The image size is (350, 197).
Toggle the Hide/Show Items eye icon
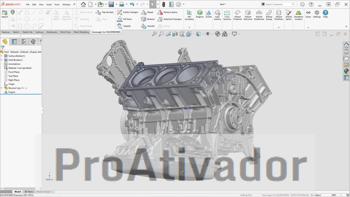pos(208,34)
